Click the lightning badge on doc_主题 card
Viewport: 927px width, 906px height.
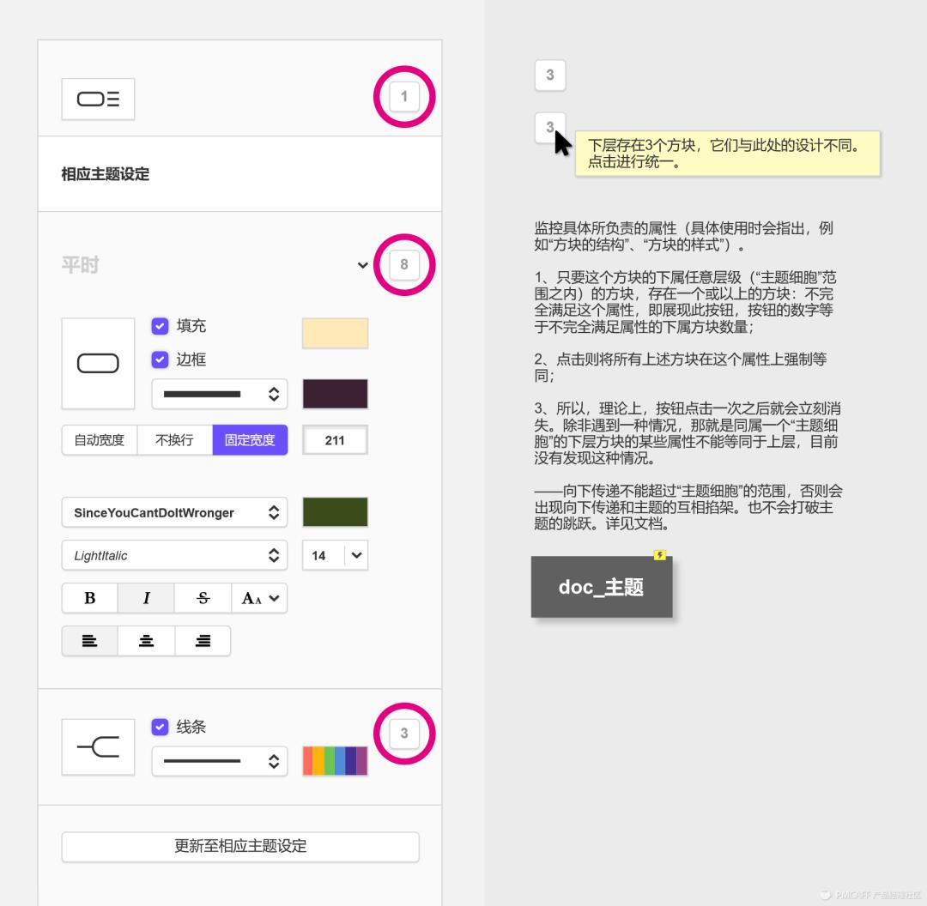[659, 556]
